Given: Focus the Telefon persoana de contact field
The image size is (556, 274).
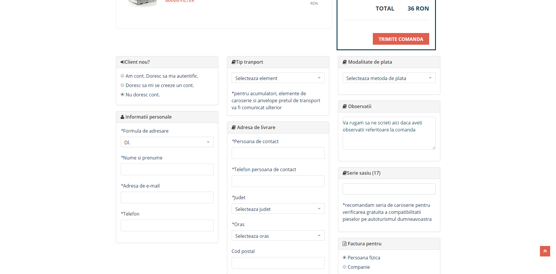Looking at the screenshot, I should tap(278, 181).
